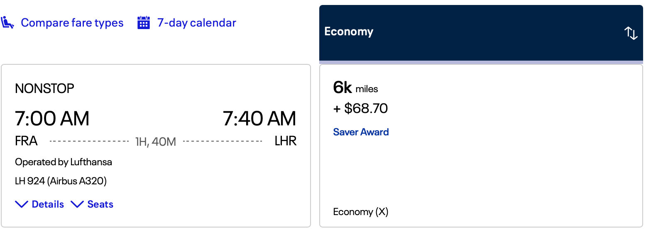
Task: Select the 6k miles fare
Action: coord(355,88)
